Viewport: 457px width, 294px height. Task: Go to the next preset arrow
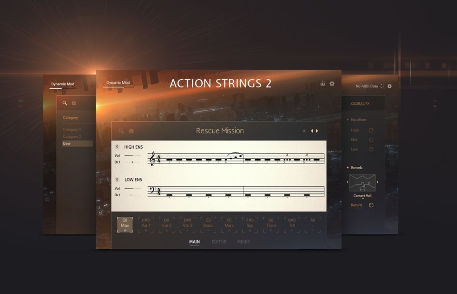coord(317,131)
